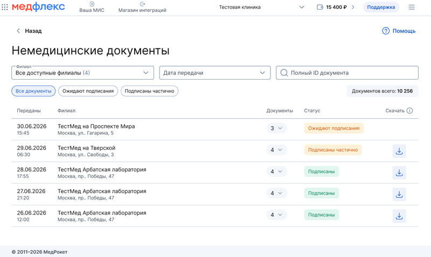Click Подписаны badge in 26.06.2026 row
This screenshot has height=257, width=431.
[321, 215]
